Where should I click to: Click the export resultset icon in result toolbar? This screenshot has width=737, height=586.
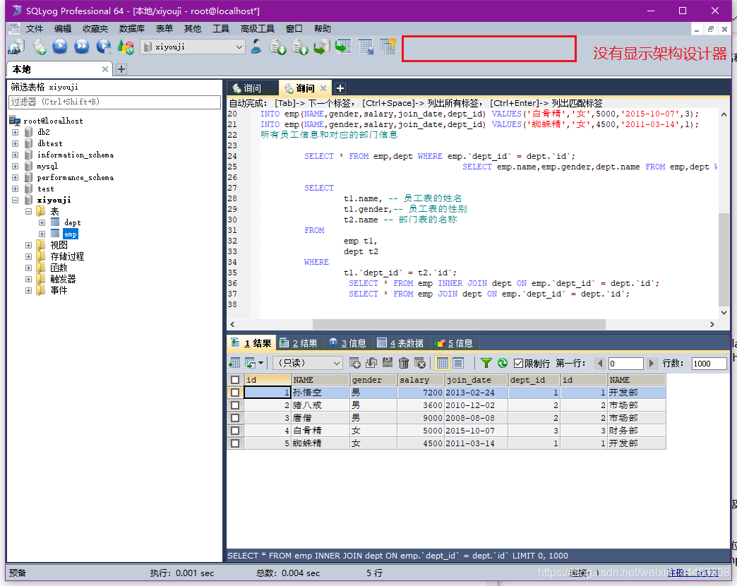click(x=234, y=363)
